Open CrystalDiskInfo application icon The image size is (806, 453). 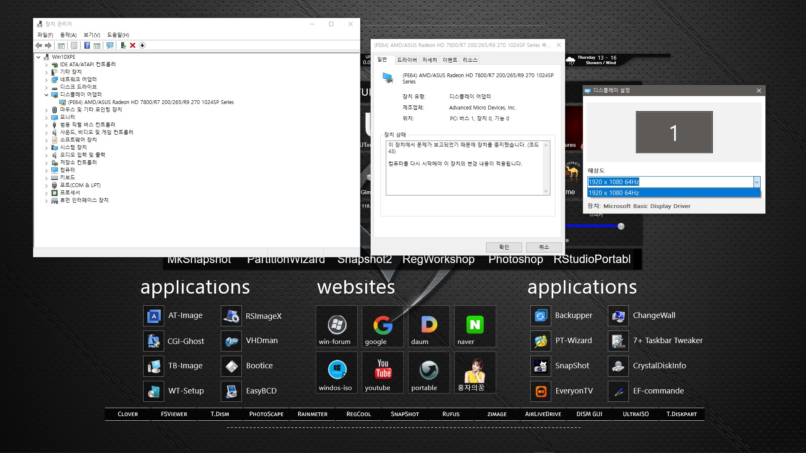[618, 366]
